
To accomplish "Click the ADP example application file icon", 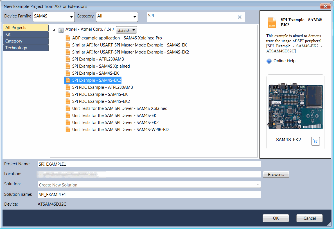I will click(68, 38).
